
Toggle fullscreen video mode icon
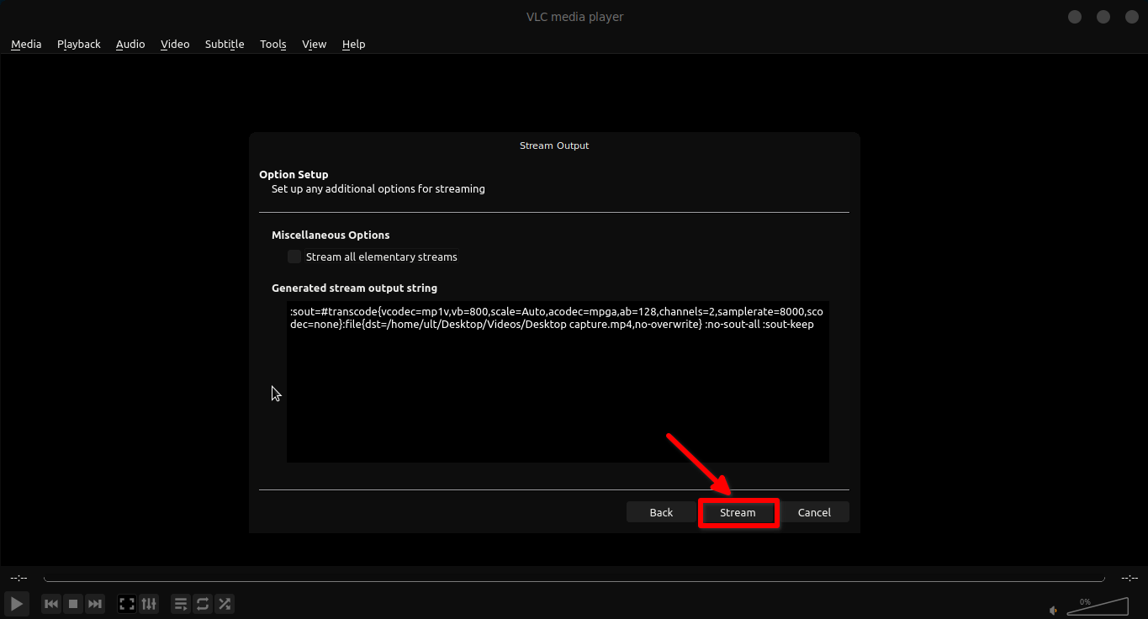[x=127, y=604]
